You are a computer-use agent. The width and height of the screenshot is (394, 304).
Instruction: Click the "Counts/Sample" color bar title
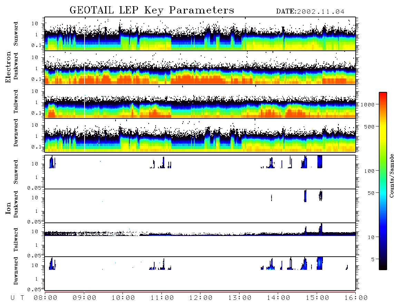click(392, 175)
